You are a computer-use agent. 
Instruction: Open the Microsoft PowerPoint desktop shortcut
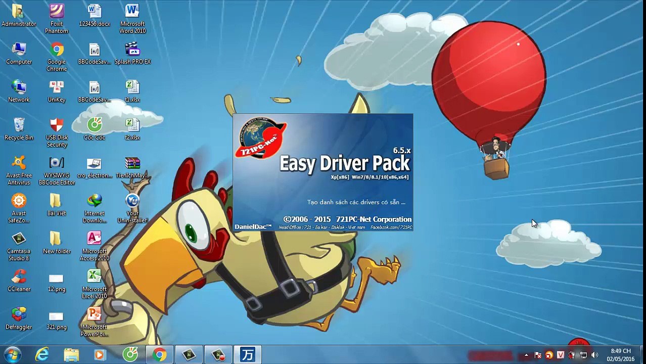(95, 322)
